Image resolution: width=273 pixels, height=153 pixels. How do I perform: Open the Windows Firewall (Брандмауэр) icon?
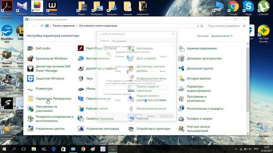point(30,59)
